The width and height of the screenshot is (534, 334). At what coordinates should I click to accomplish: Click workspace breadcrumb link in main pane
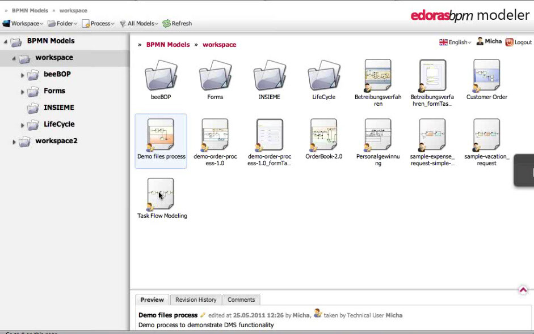[219, 45]
